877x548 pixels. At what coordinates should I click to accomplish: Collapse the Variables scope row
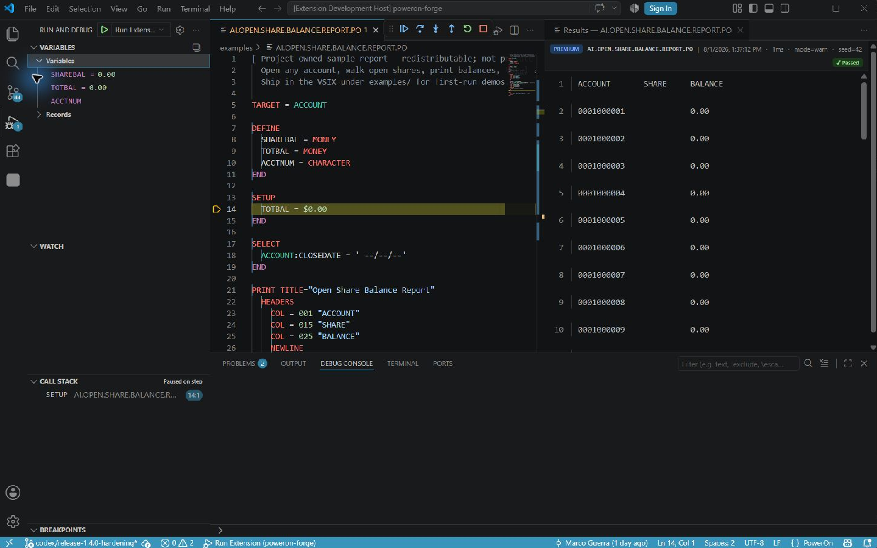pos(119,61)
